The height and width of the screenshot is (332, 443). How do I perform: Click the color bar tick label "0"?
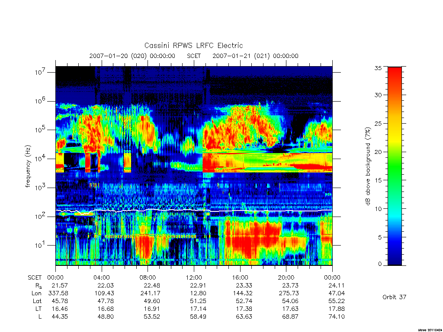point(380,264)
